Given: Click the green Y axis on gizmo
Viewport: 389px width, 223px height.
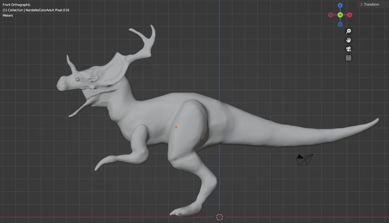Looking at the screenshot, I should 340,15.
